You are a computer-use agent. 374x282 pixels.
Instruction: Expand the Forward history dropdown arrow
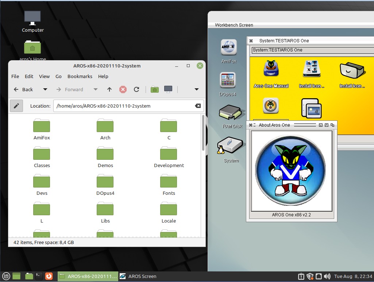(x=96, y=89)
